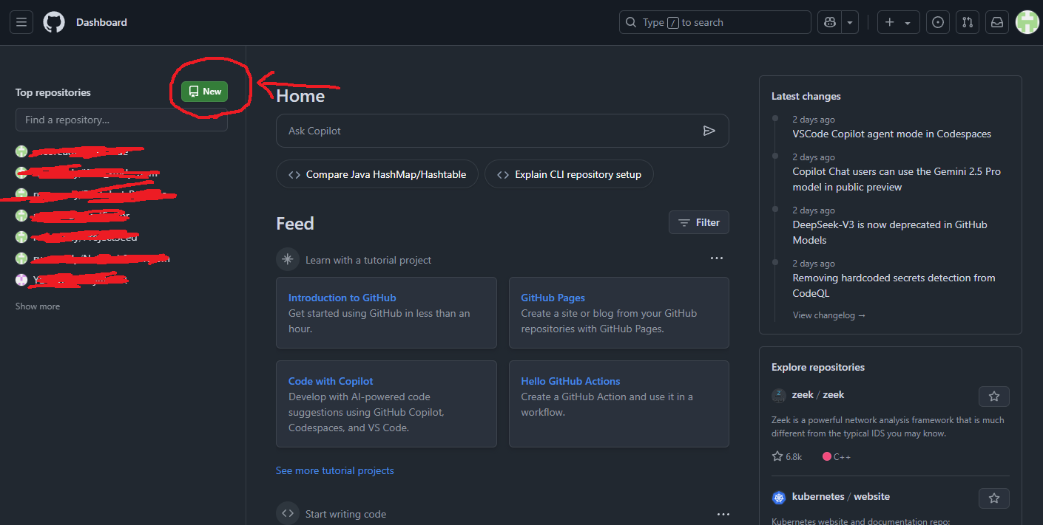
Task: Open the tutorial project section options menu
Action: click(716, 258)
